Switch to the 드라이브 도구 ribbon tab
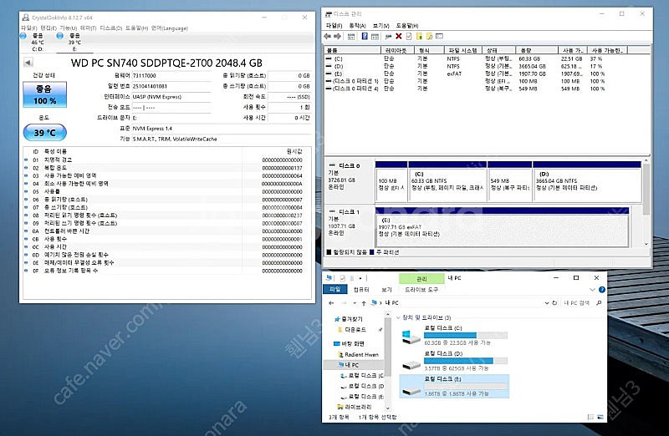This screenshot has width=669, height=436. (x=421, y=290)
